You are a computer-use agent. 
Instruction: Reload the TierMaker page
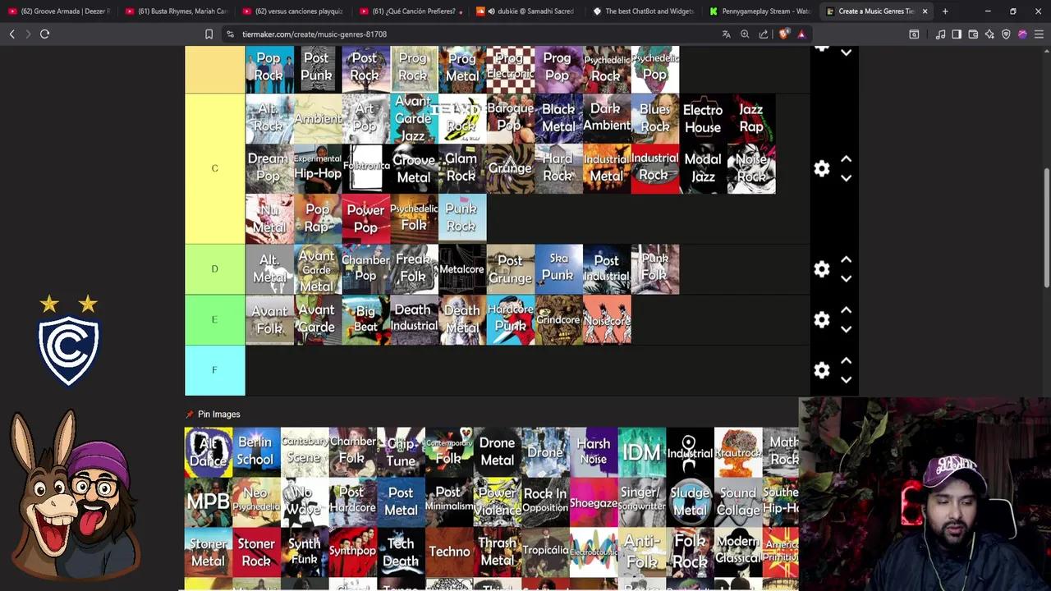click(45, 34)
